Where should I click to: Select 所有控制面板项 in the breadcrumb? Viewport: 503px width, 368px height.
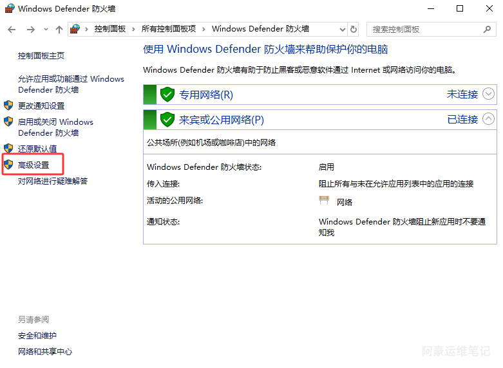pyautogui.click(x=168, y=29)
